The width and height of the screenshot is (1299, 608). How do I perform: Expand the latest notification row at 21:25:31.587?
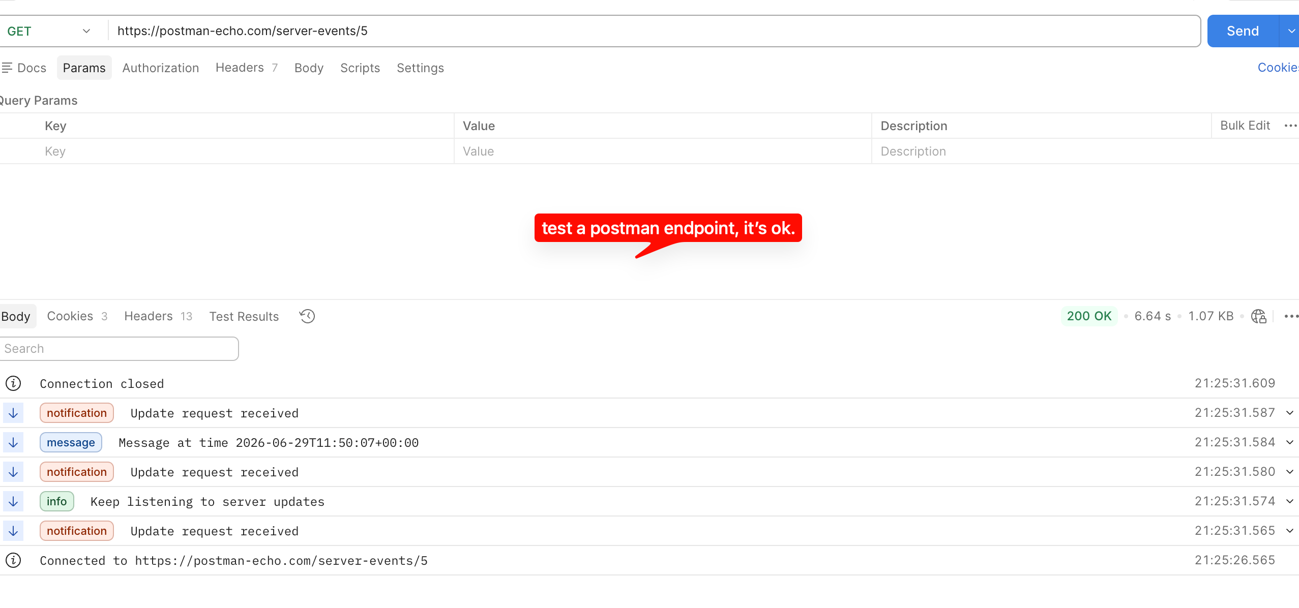[x=1290, y=413]
